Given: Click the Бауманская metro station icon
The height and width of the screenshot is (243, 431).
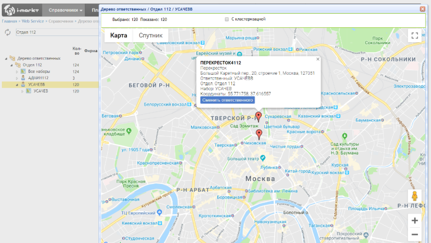Looking at the screenshot, I should point(383,120).
